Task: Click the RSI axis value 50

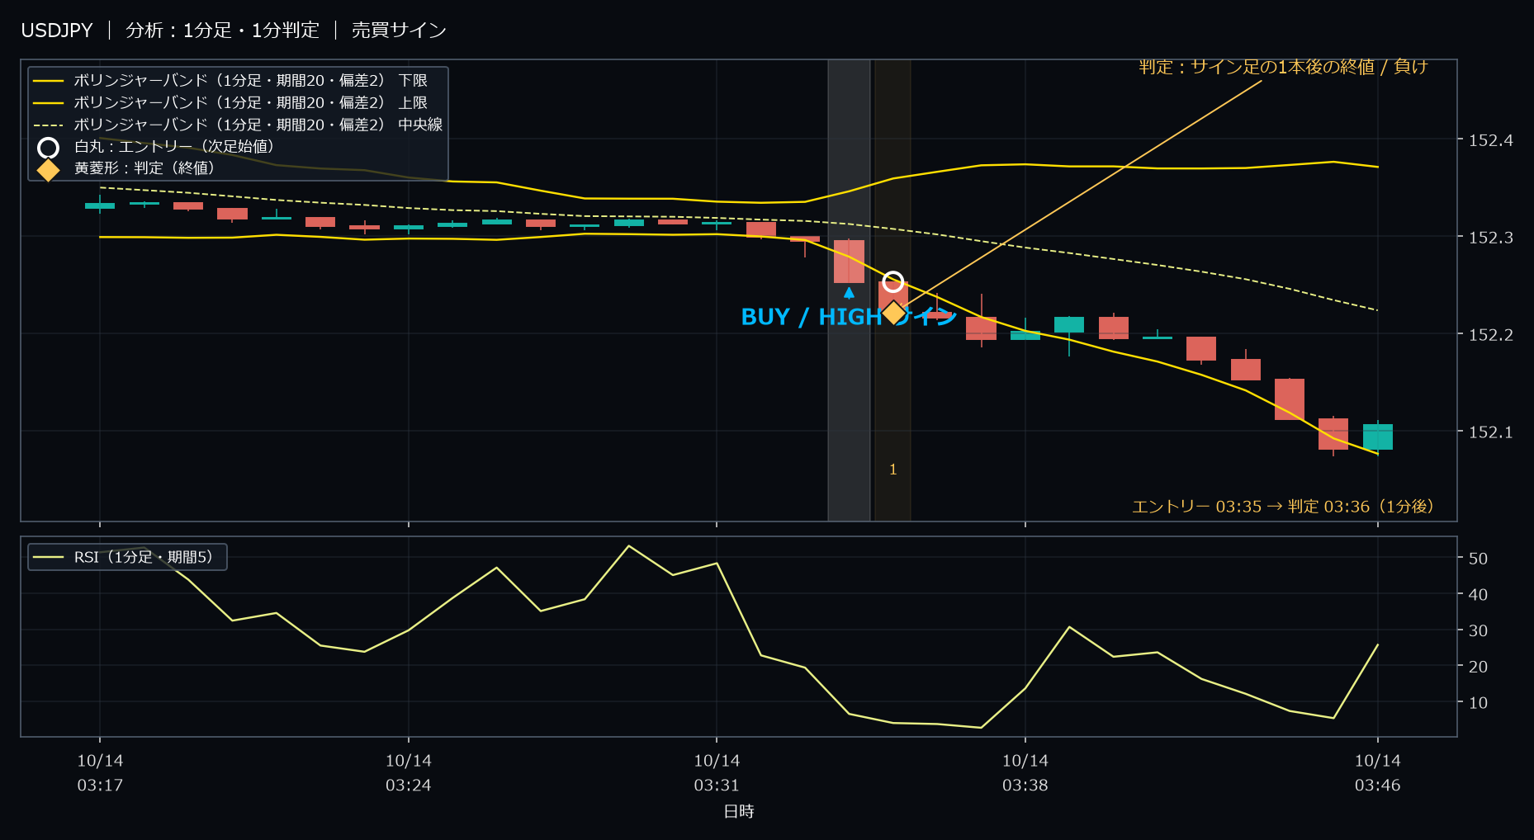Action: click(1478, 559)
